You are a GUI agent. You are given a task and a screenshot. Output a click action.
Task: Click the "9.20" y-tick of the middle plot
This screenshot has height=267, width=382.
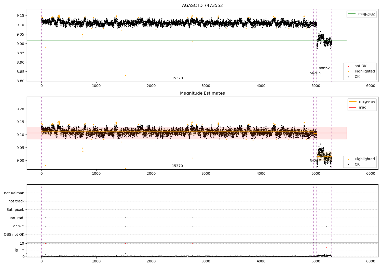click(20, 109)
